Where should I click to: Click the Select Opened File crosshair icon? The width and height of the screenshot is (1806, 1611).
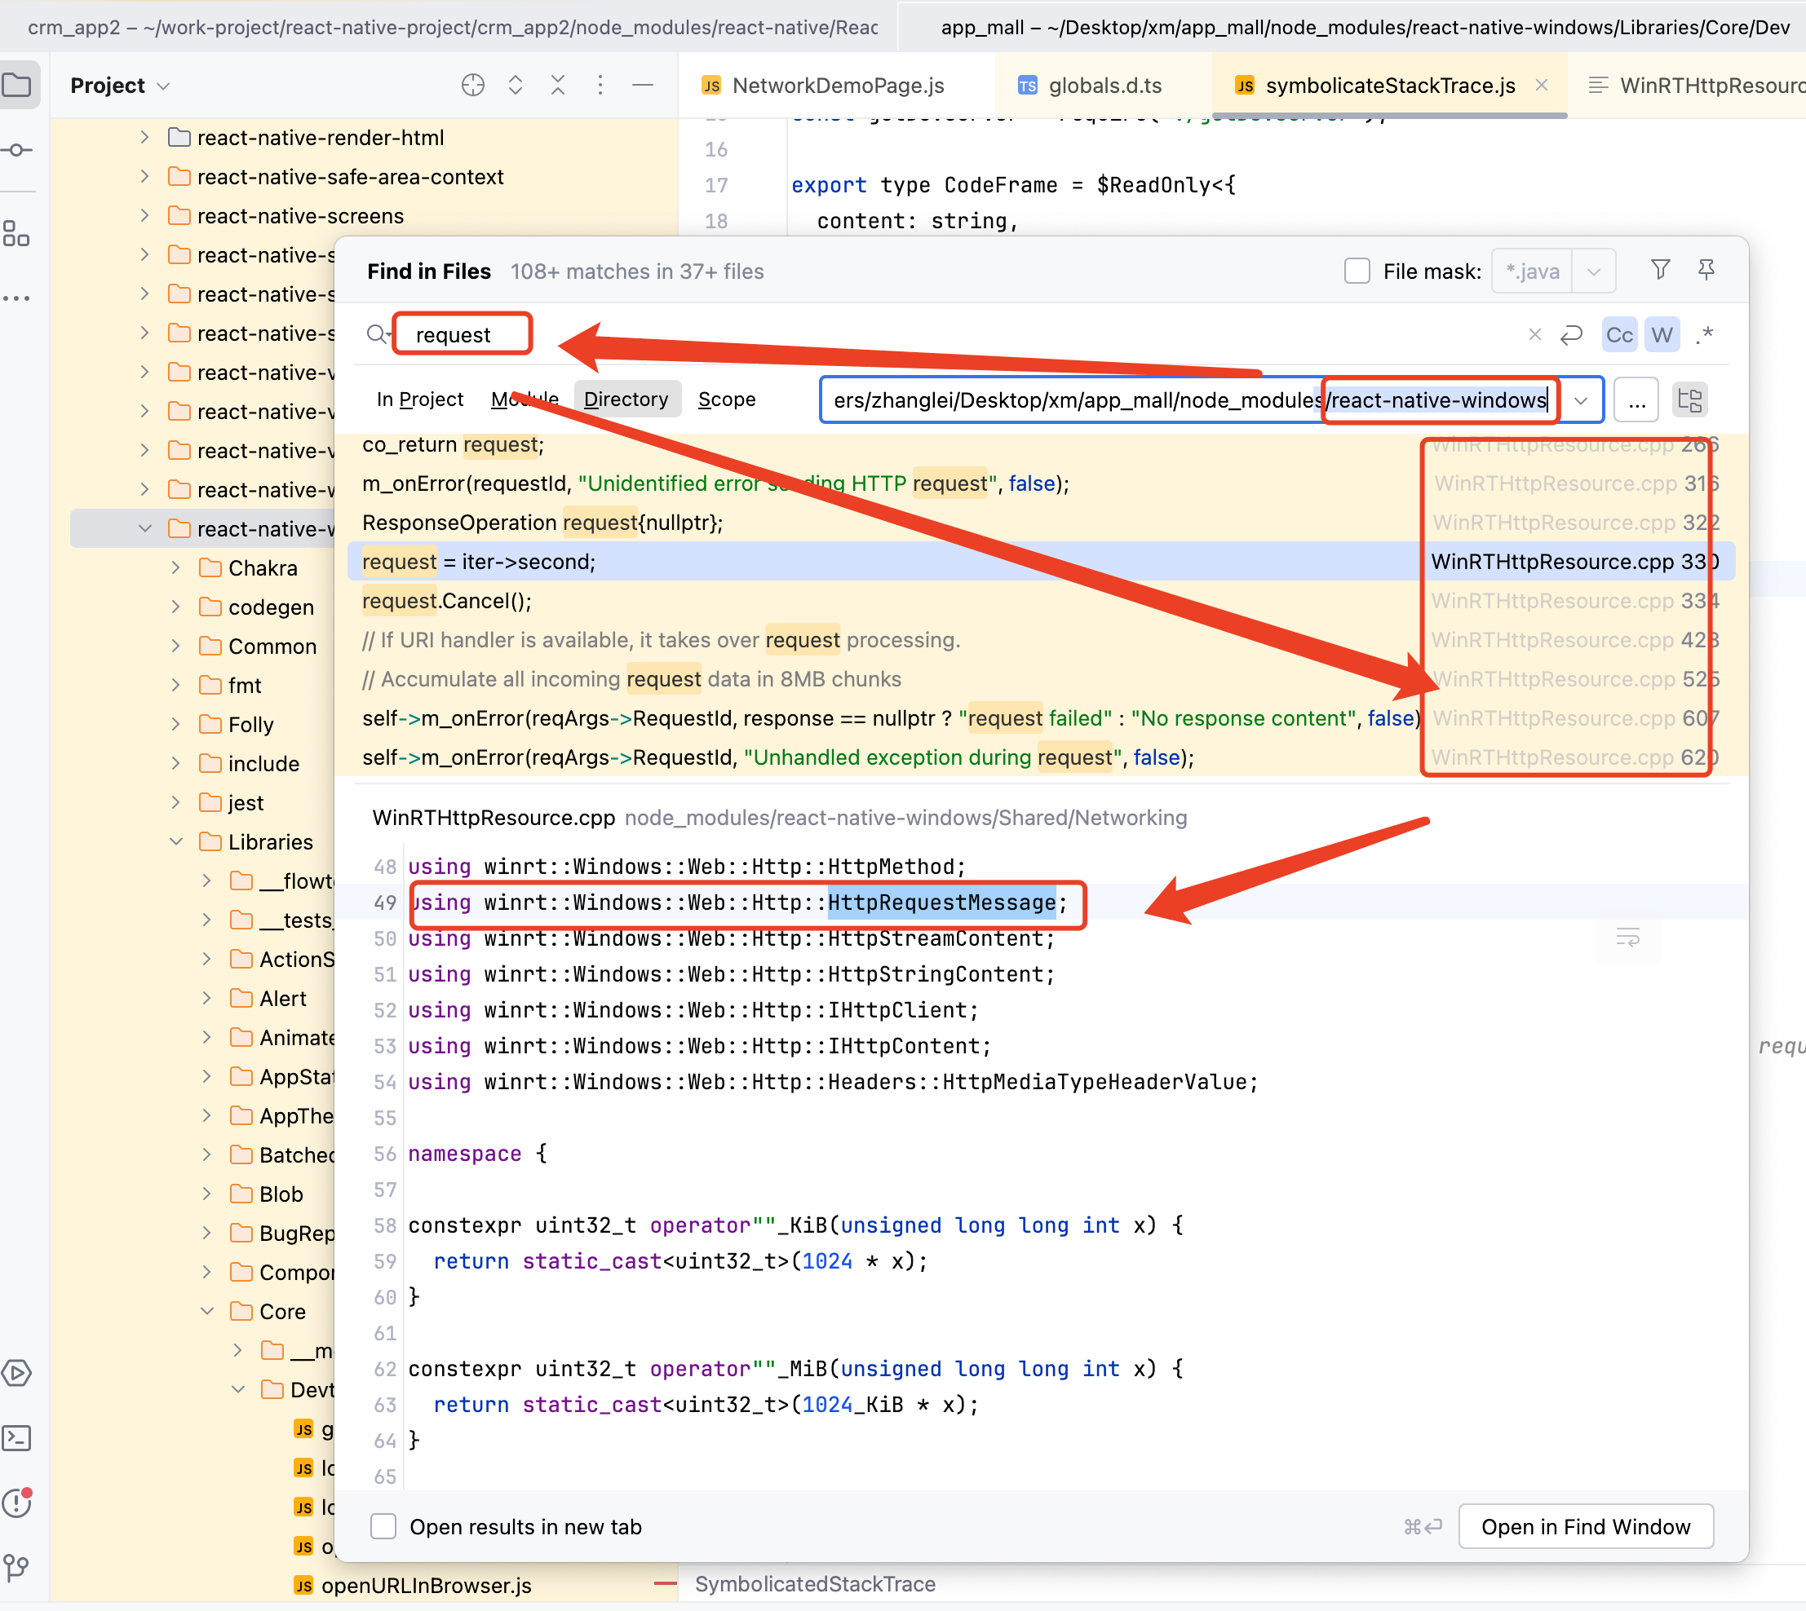(x=473, y=86)
